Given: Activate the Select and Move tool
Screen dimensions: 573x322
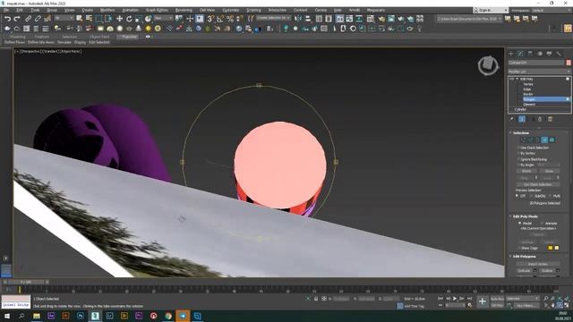Looking at the screenshot, I should [x=119, y=19].
